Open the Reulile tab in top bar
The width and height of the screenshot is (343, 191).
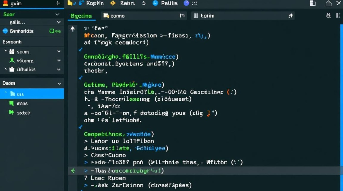[x=165, y=3]
